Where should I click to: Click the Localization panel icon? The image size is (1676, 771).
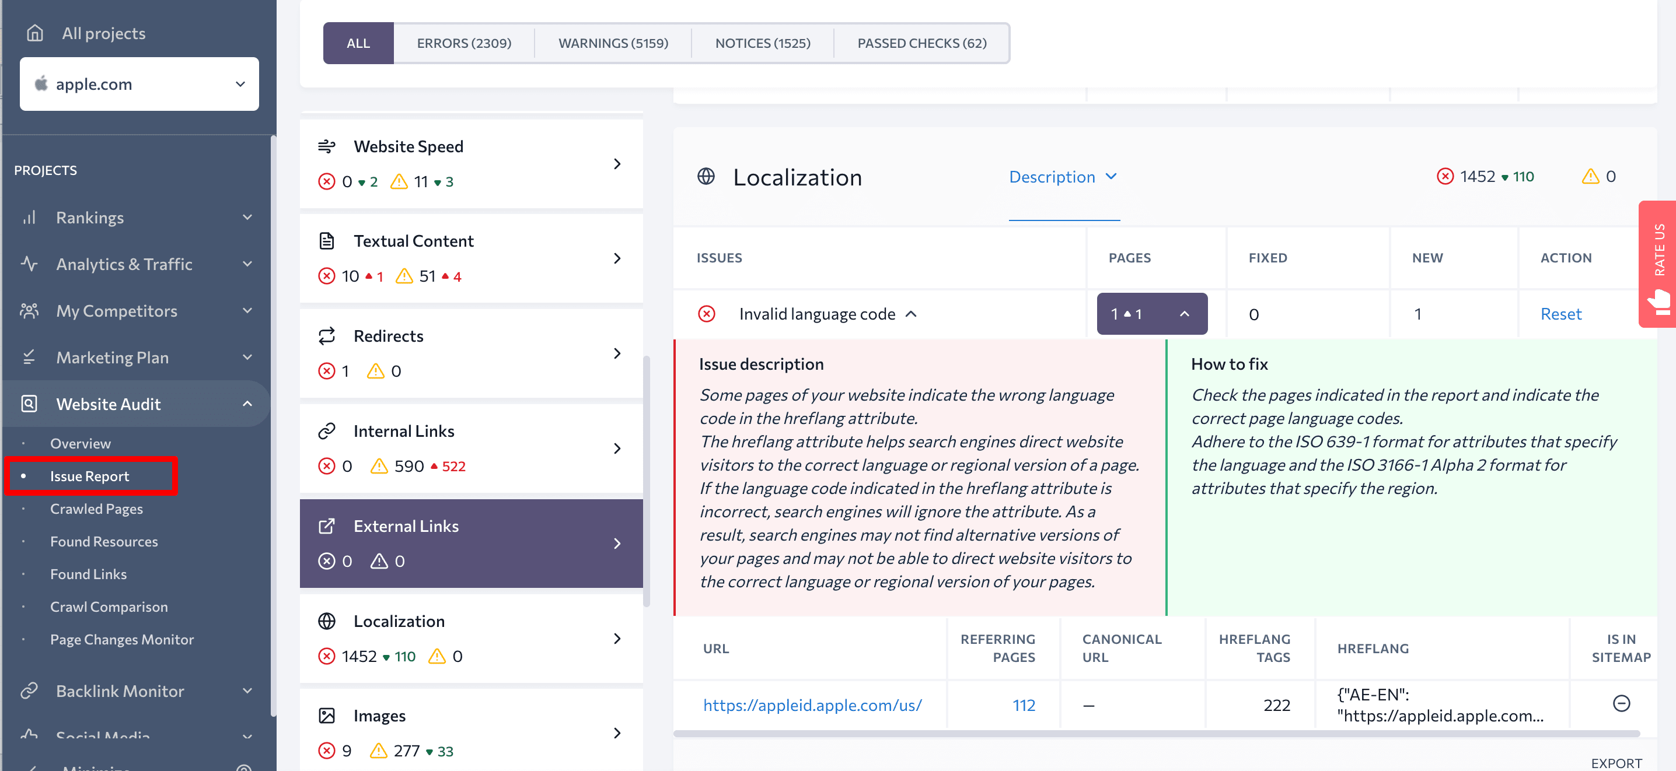pos(326,619)
